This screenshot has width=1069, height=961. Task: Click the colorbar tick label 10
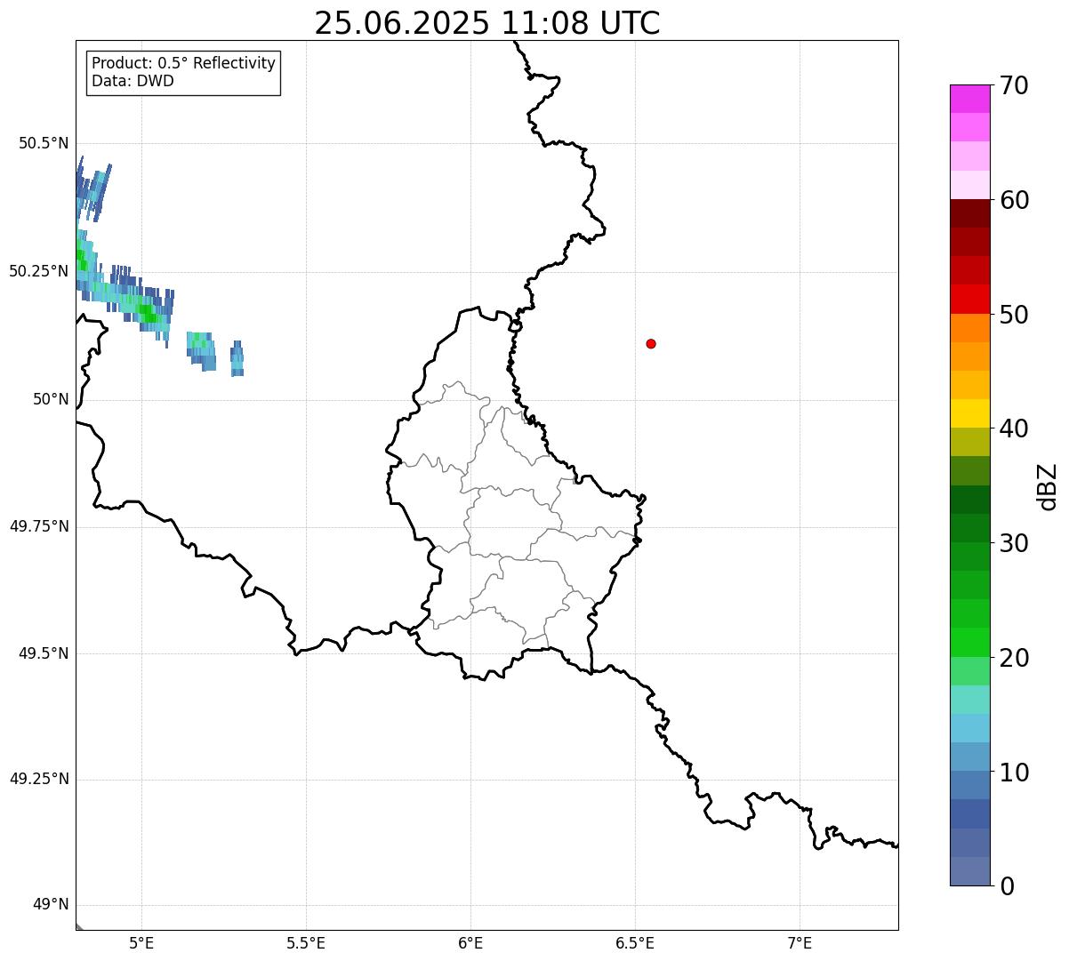click(x=1014, y=773)
